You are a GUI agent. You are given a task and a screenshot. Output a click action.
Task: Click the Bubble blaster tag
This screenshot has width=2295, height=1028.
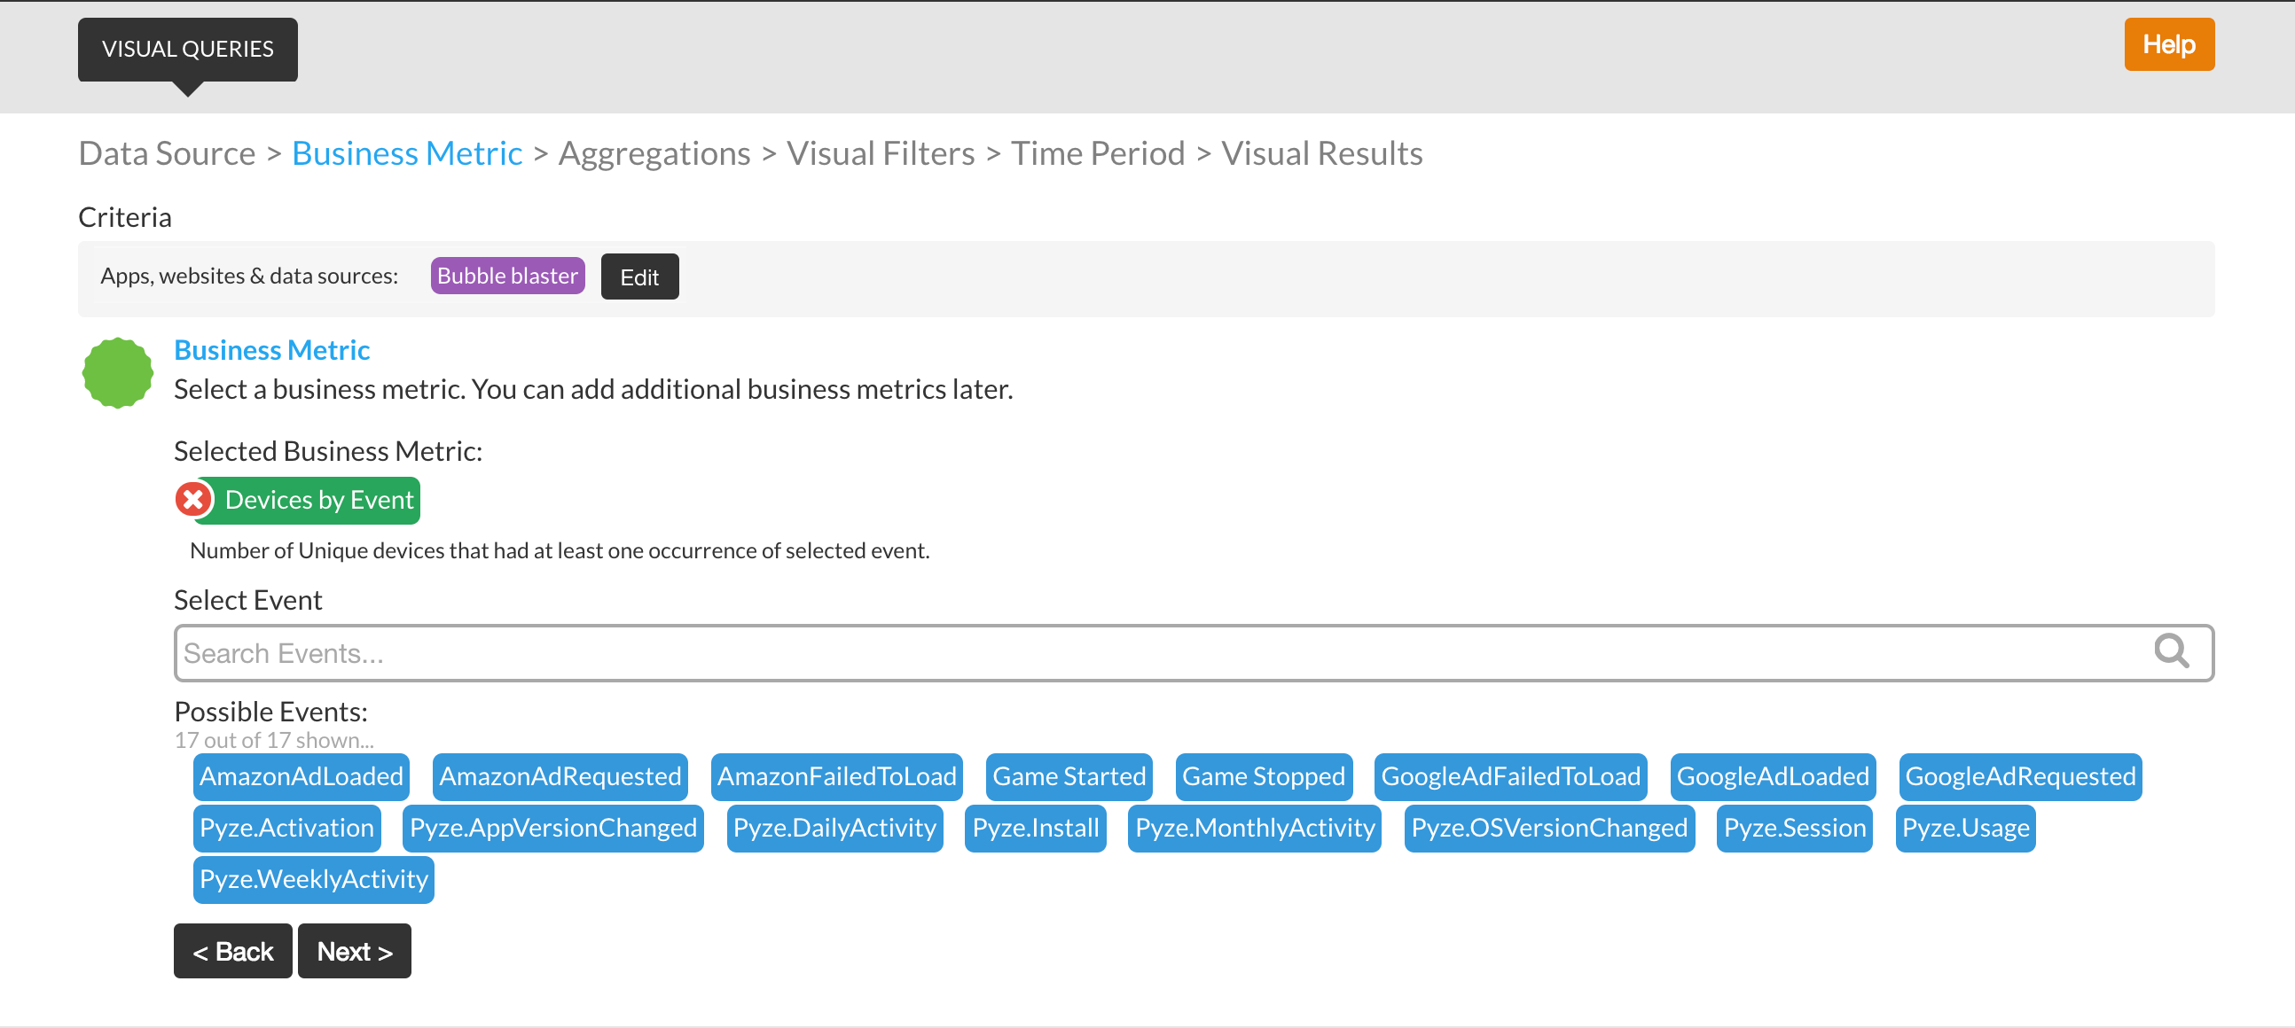(507, 276)
